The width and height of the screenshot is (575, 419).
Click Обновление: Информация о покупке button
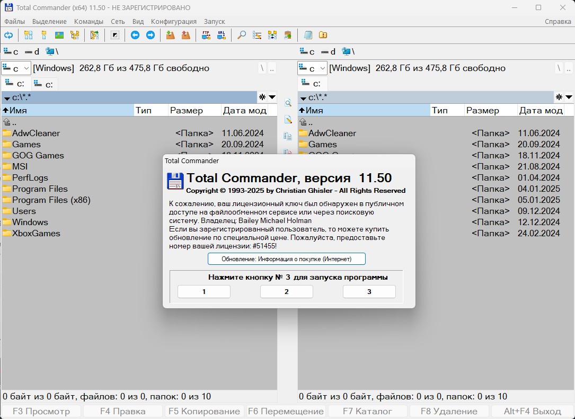click(x=286, y=259)
